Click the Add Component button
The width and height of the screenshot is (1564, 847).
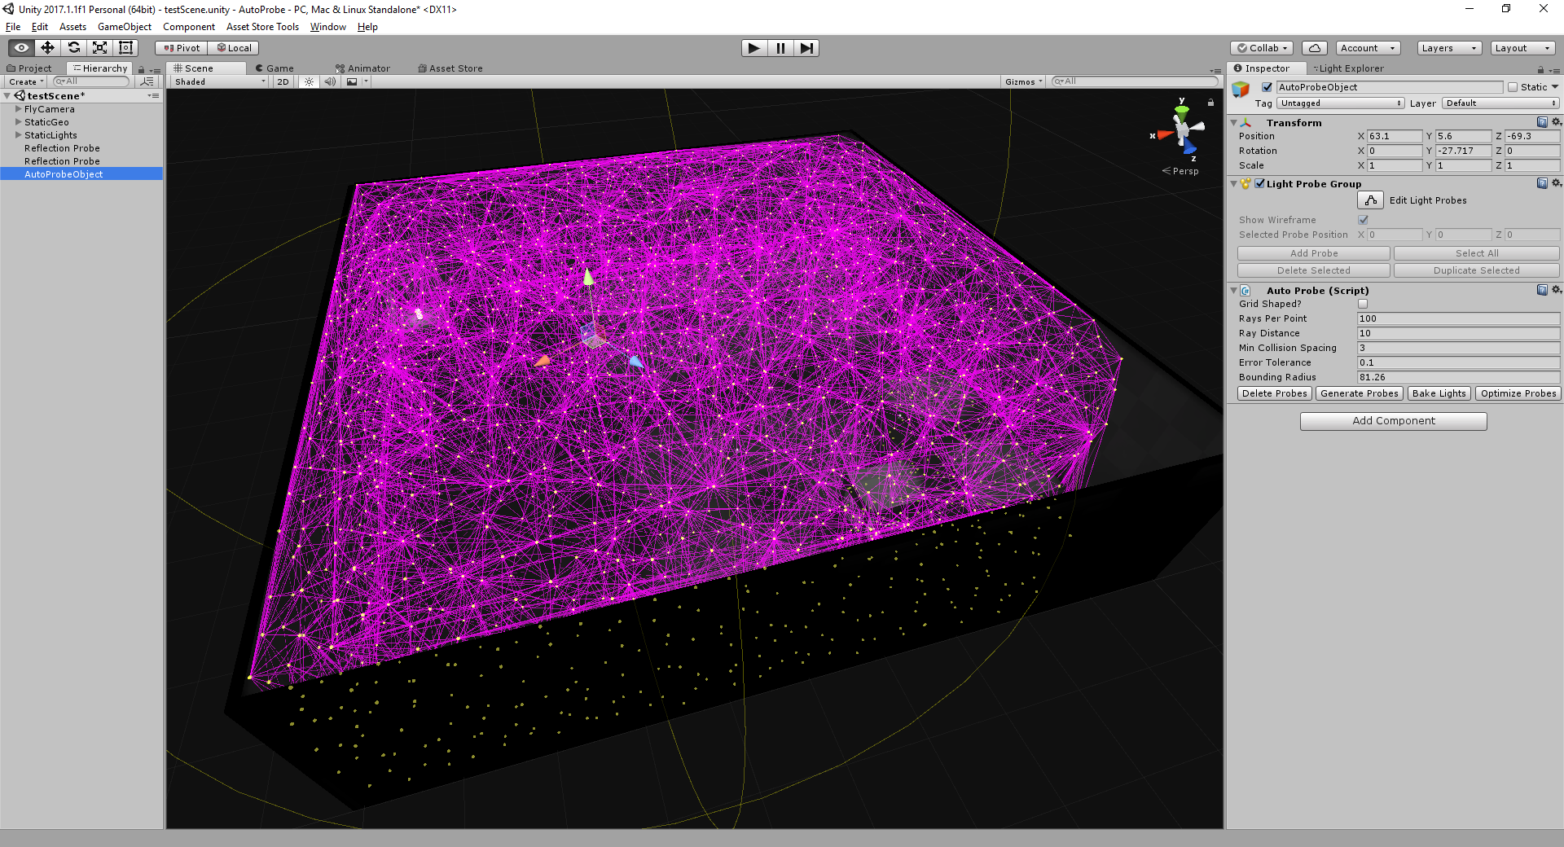[x=1393, y=421]
